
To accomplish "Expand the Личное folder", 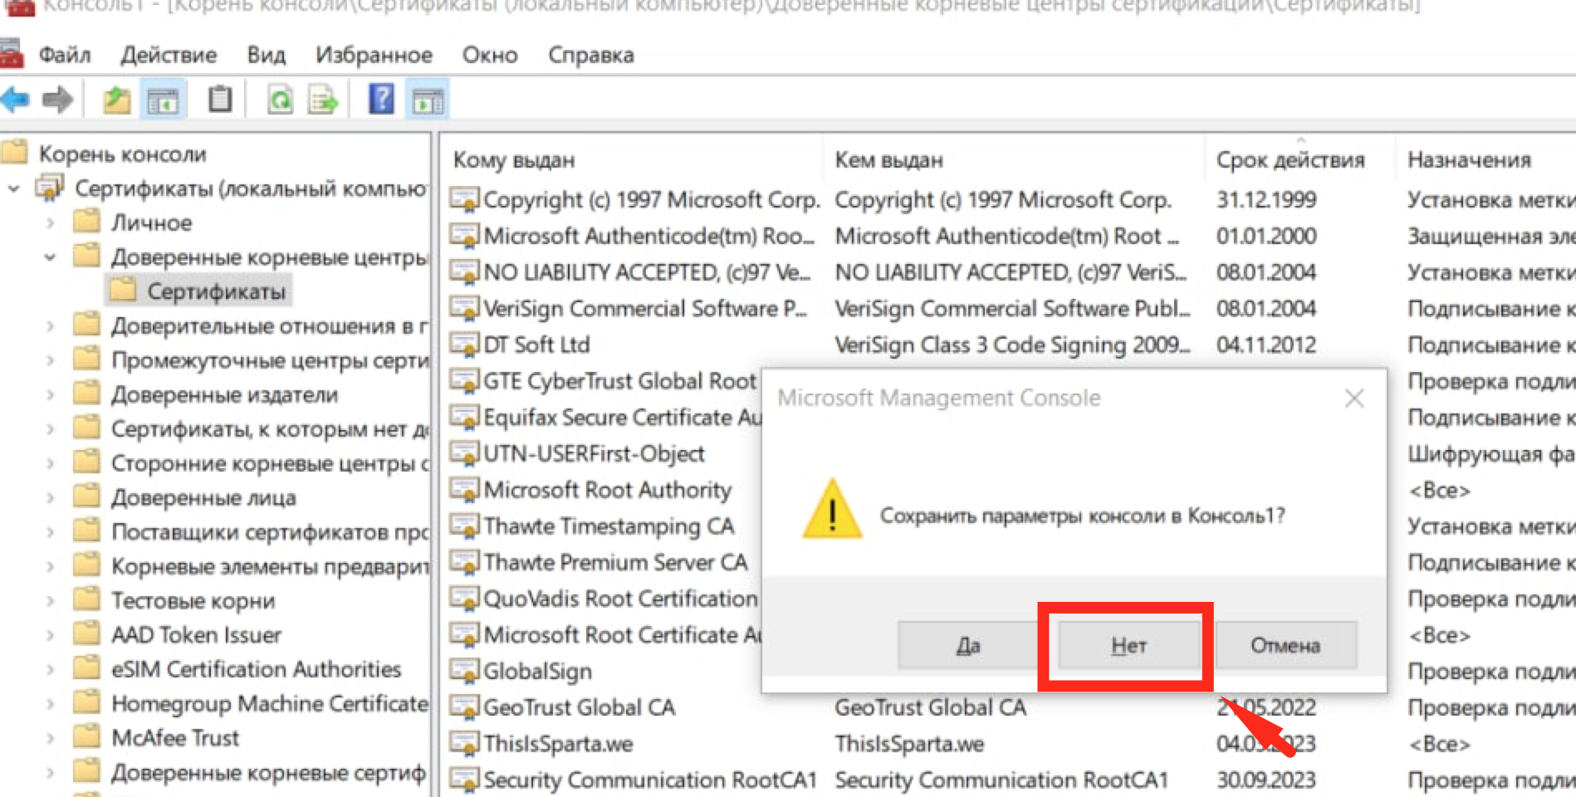I will [x=50, y=222].
